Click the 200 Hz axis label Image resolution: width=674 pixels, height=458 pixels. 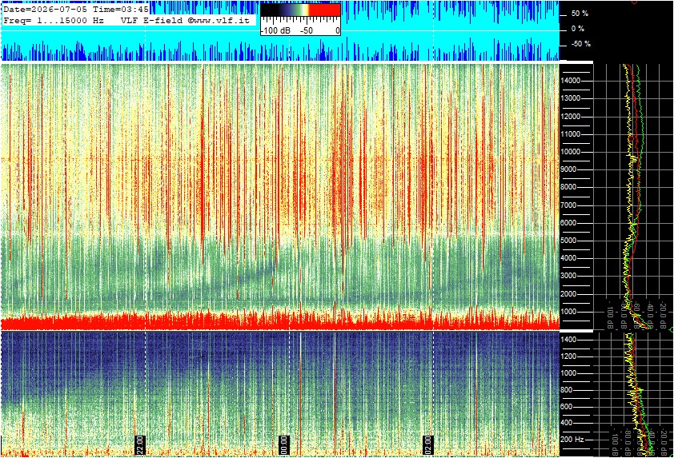point(572,440)
